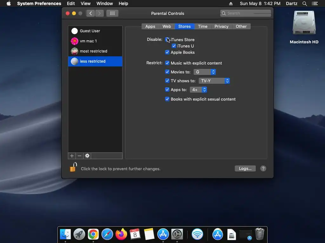Open Safari compass icon in dock
This screenshot has height=243, width=325.
pyautogui.click(x=107, y=234)
